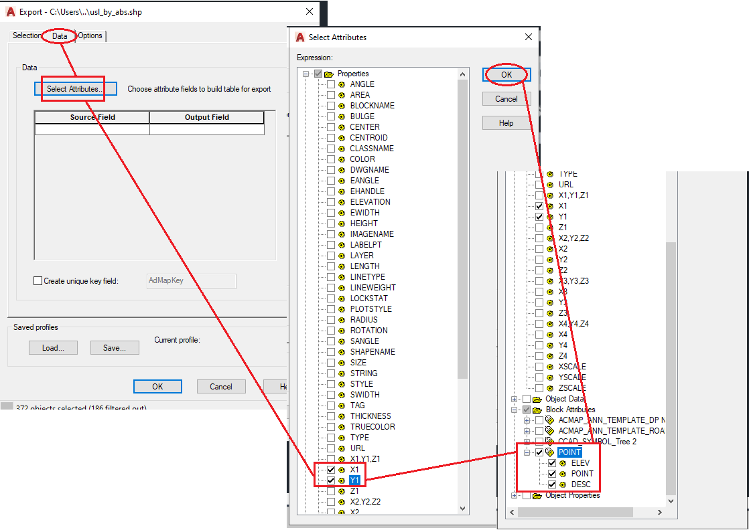The width and height of the screenshot is (749, 530).
Task: Enable the Create unique key field option
Action: (x=38, y=281)
